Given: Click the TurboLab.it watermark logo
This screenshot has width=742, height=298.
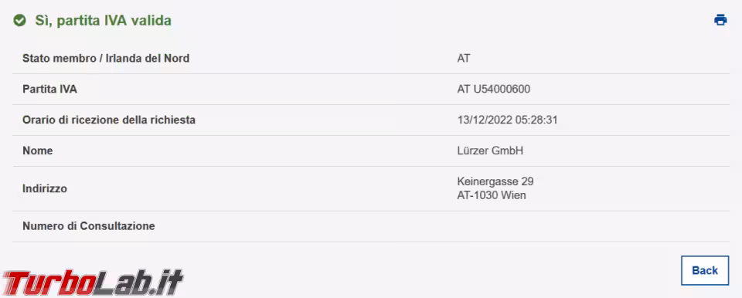Looking at the screenshot, I should point(92,283).
